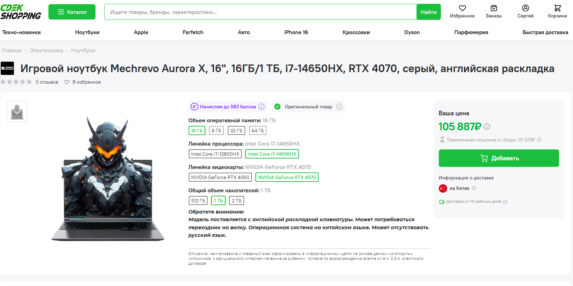Open the 0 отзывов reviews link

coord(47,82)
